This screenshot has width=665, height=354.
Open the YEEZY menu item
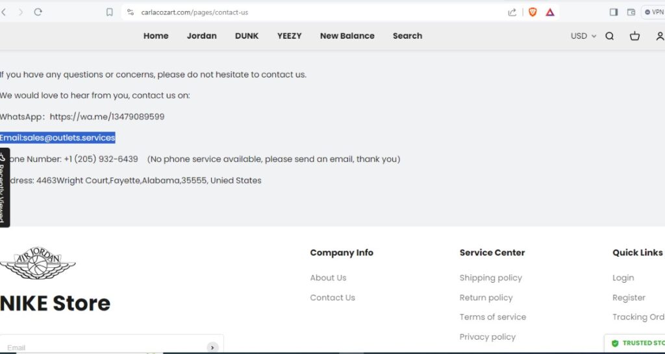coord(289,36)
